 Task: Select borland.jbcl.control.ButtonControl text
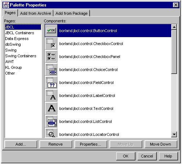(x=88, y=31)
